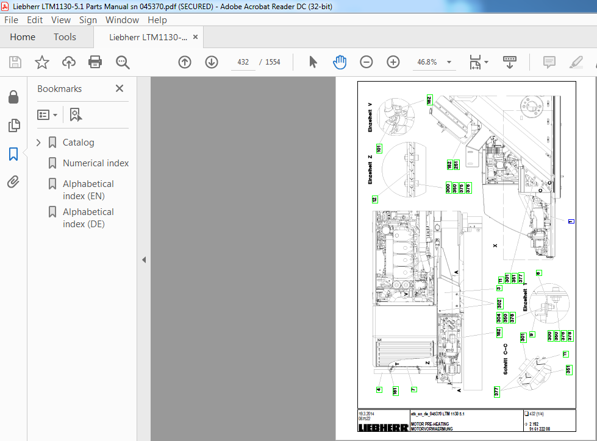Image resolution: width=597 pixels, height=441 pixels.
Task: Click the page number input field
Action: tap(243, 62)
